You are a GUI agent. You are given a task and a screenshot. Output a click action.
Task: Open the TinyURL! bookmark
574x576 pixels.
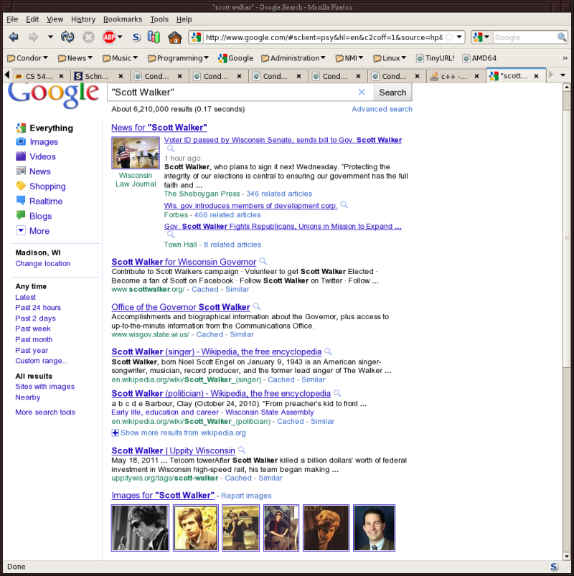[x=436, y=58]
